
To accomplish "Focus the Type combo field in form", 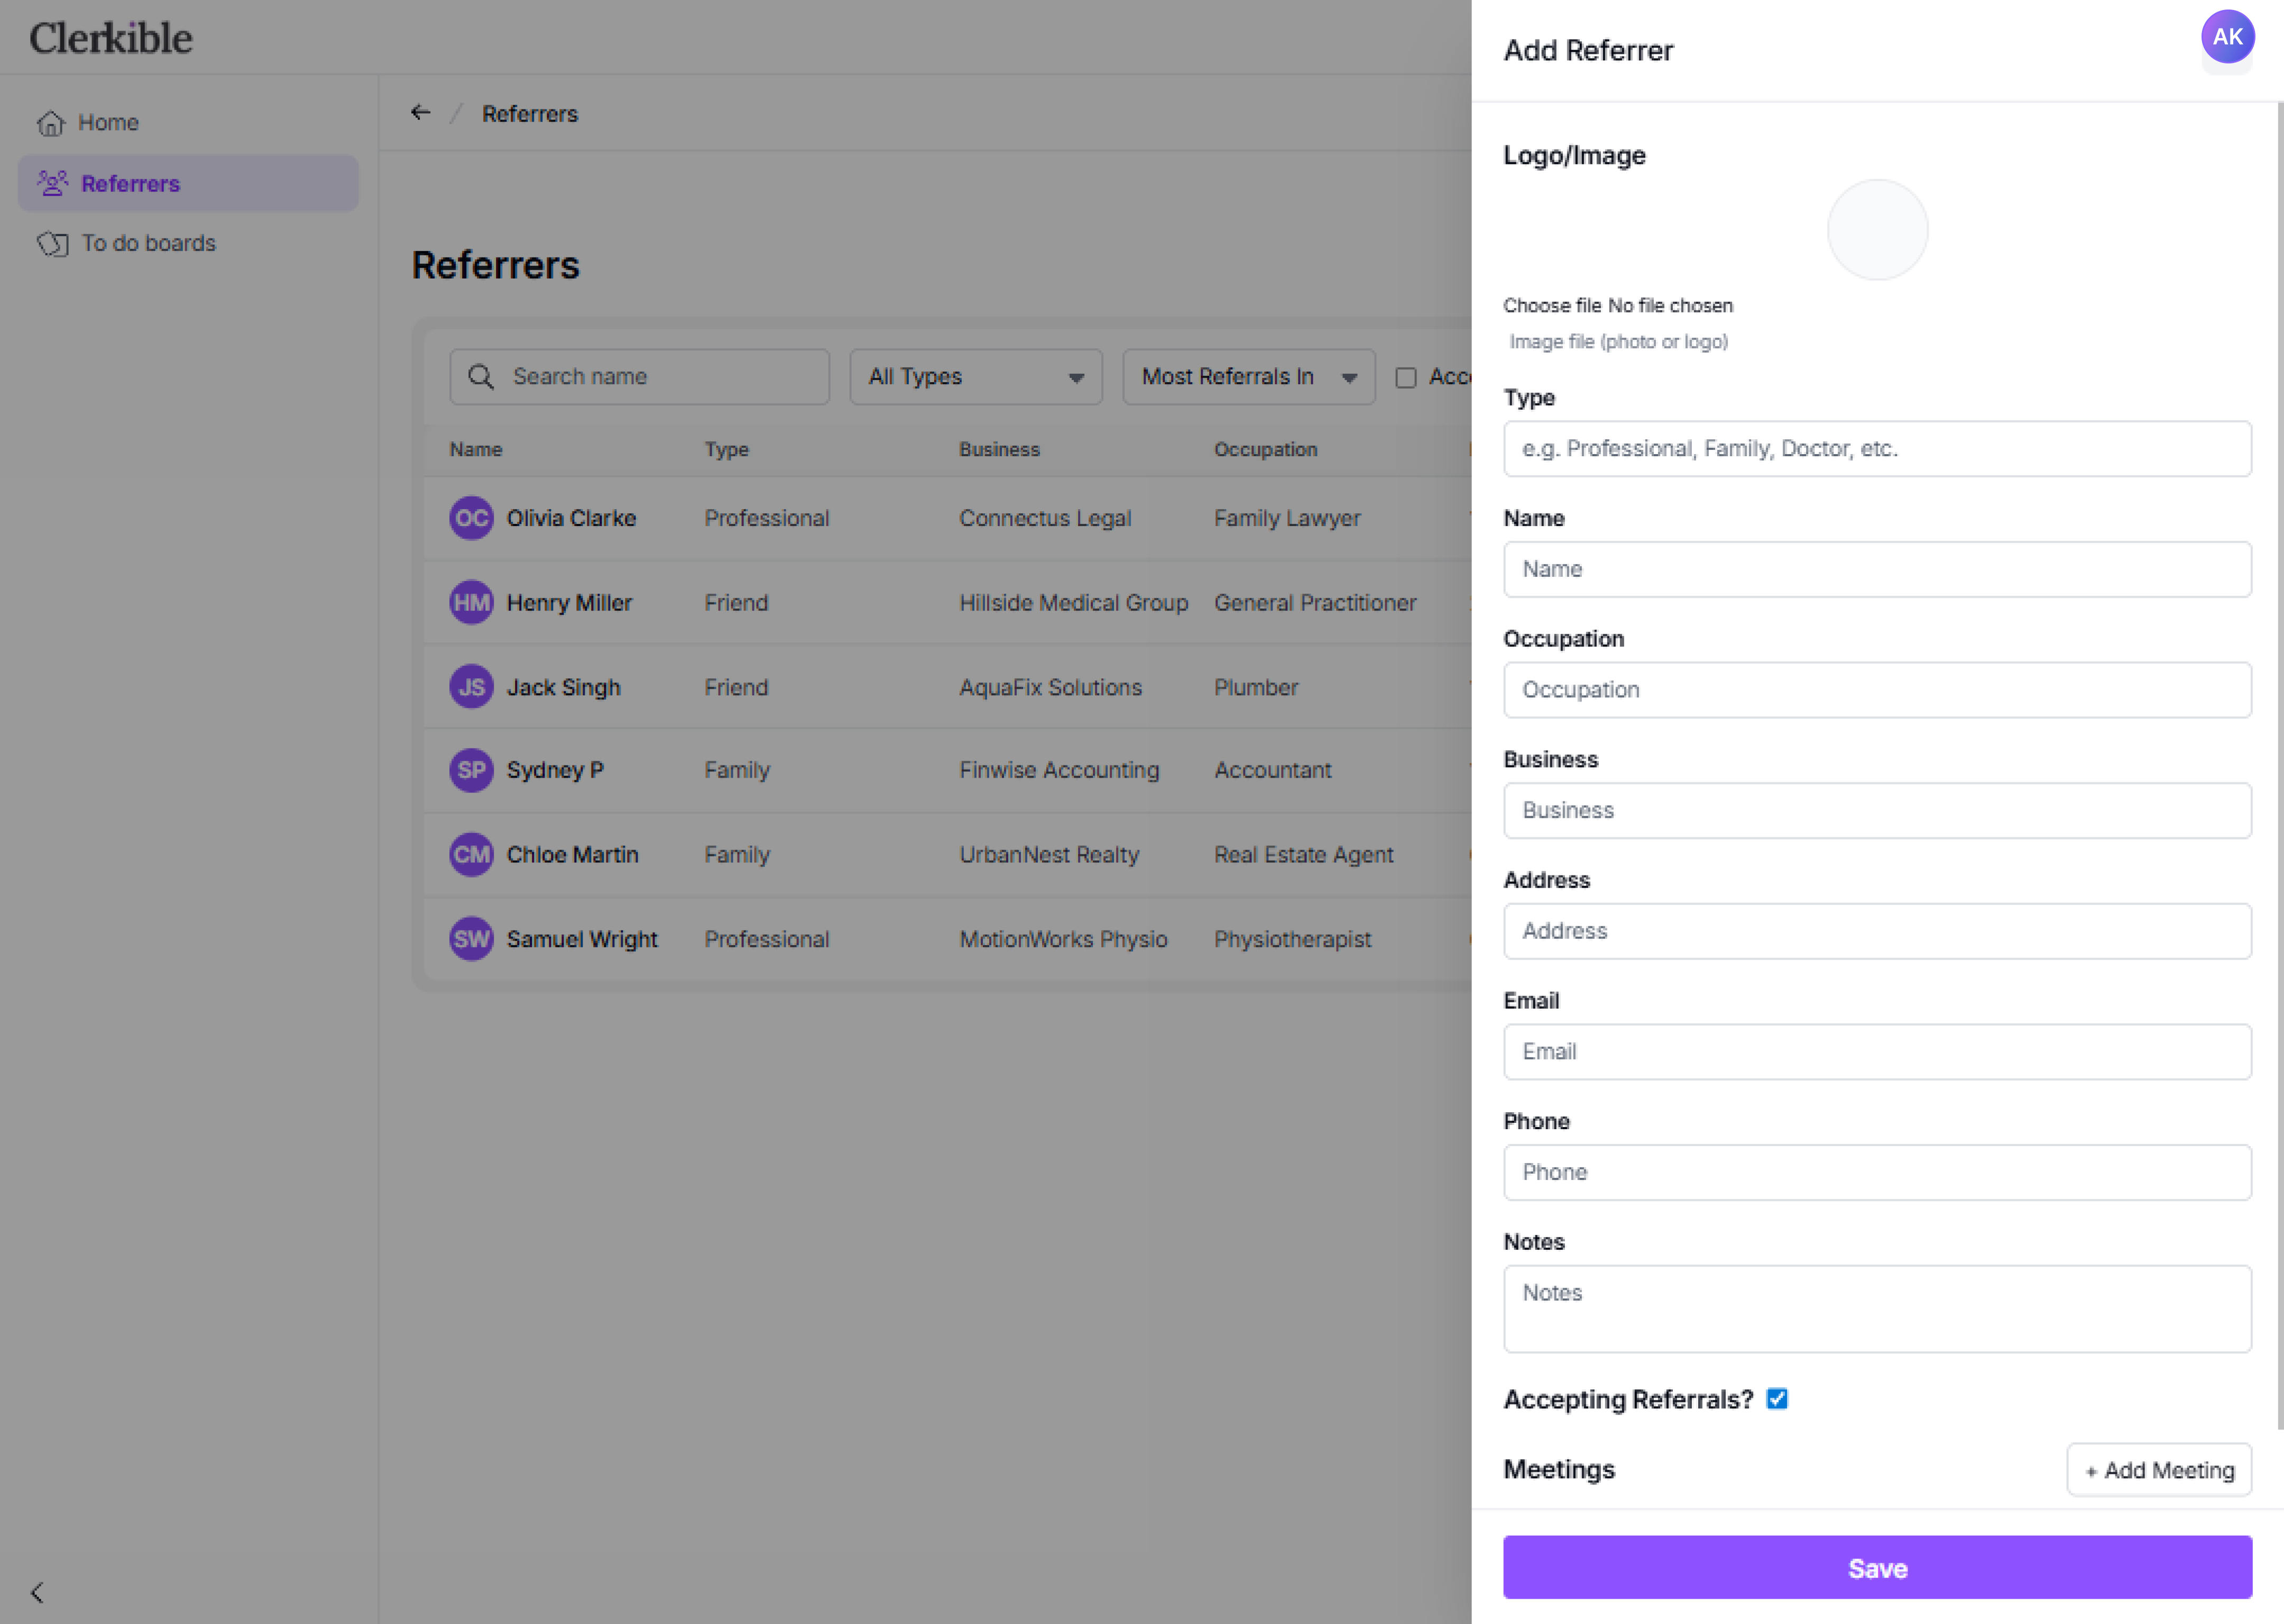I will [x=1876, y=448].
